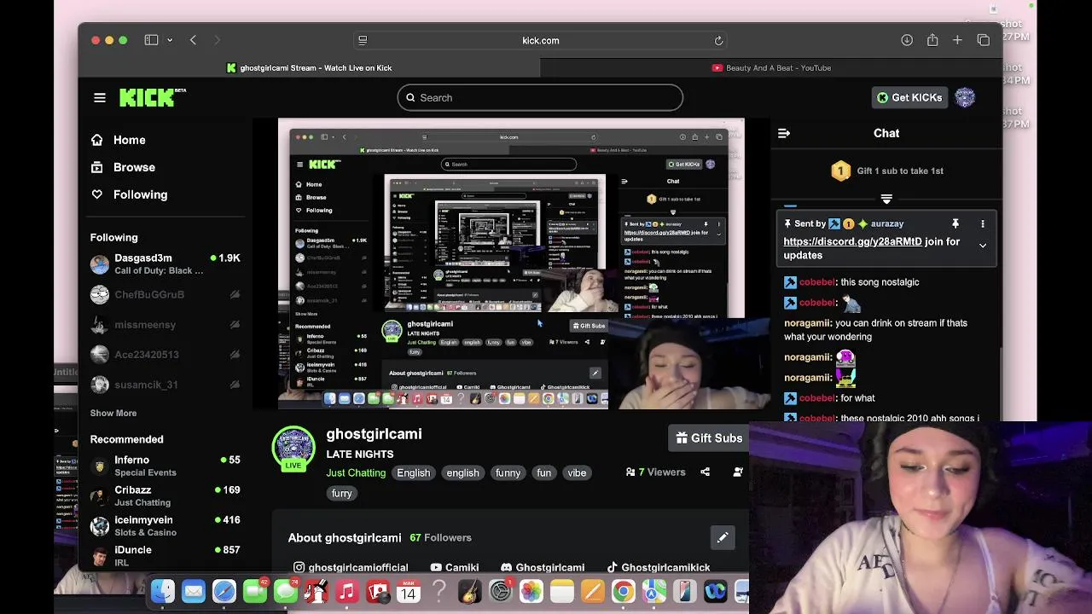
Task: Open missmeensy followed channel
Action: pyautogui.click(x=166, y=325)
